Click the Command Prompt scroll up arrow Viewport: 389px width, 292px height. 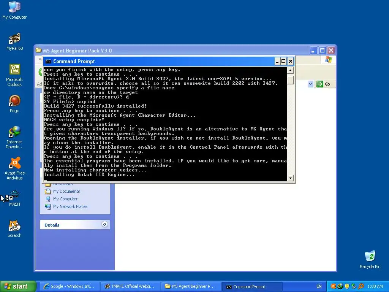click(x=290, y=70)
